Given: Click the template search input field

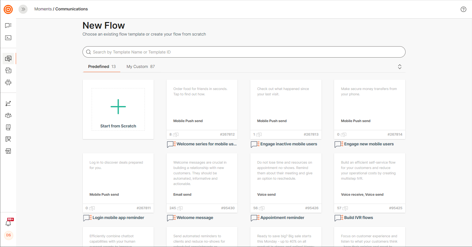Looking at the screenshot, I should tap(244, 52).
